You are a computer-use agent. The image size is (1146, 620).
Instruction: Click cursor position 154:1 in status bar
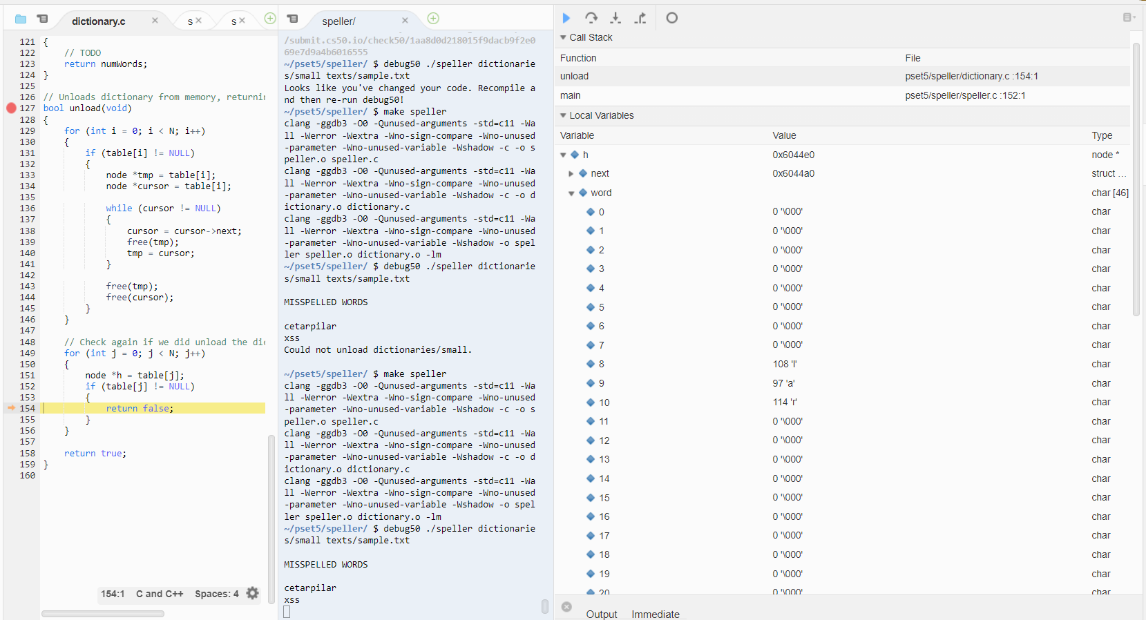coord(113,594)
